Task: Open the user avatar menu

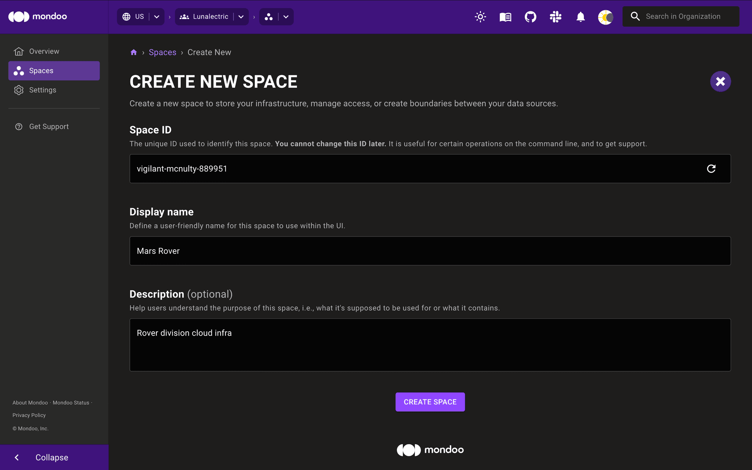Action: (x=605, y=17)
